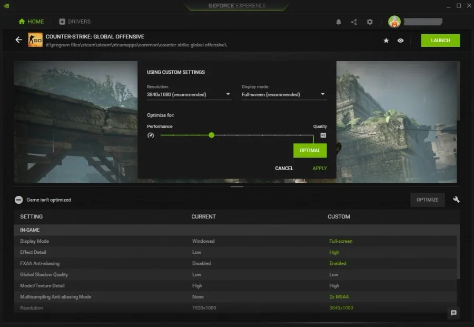This screenshot has width=474, height=327.
Task: Select the Effect Detail setting row
Action: pyautogui.click(x=235, y=252)
